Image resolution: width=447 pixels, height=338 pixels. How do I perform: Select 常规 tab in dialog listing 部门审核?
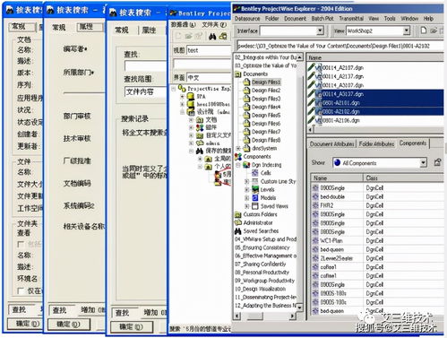(59, 28)
